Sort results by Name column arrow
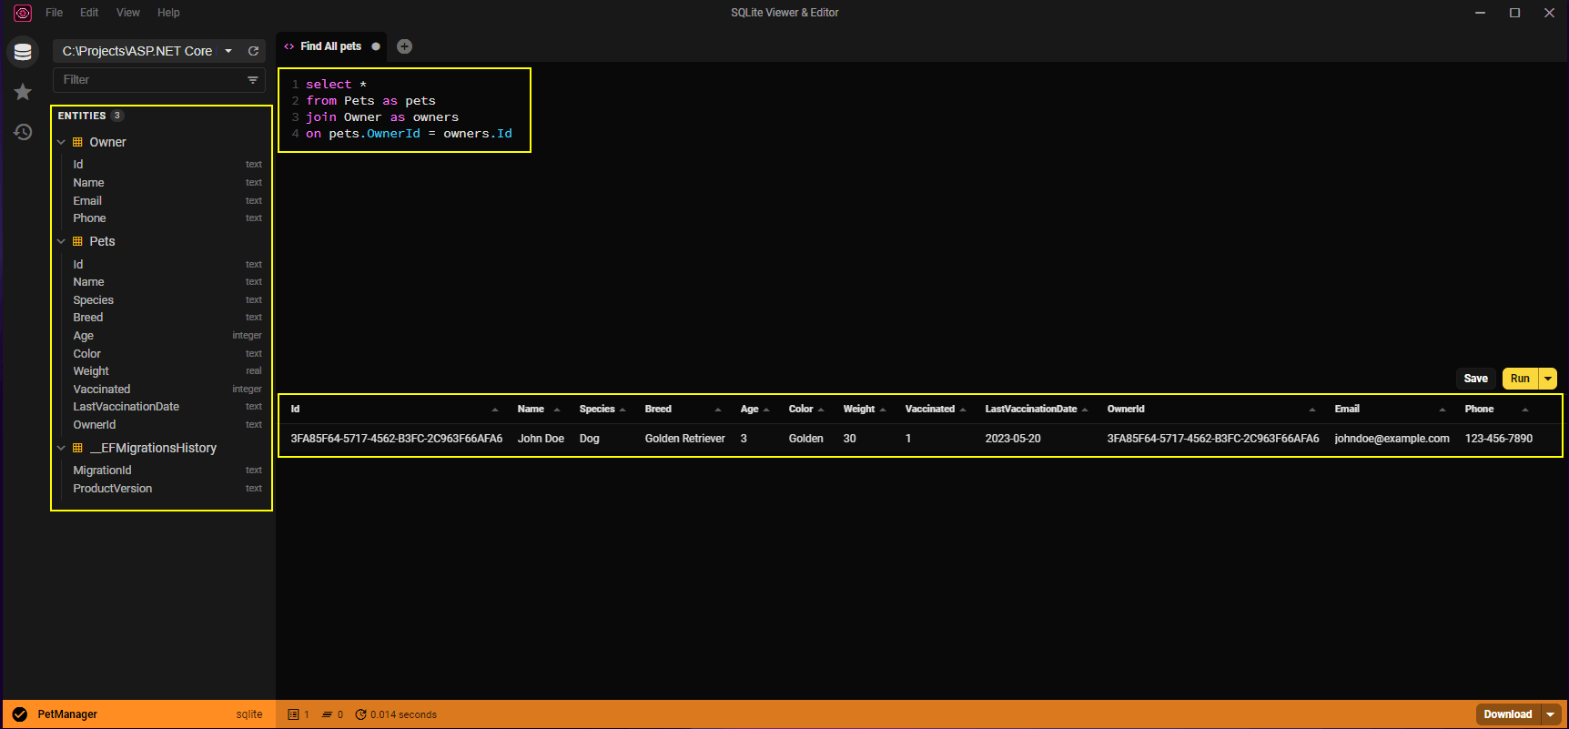1569x729 pixels. point(557,410)
